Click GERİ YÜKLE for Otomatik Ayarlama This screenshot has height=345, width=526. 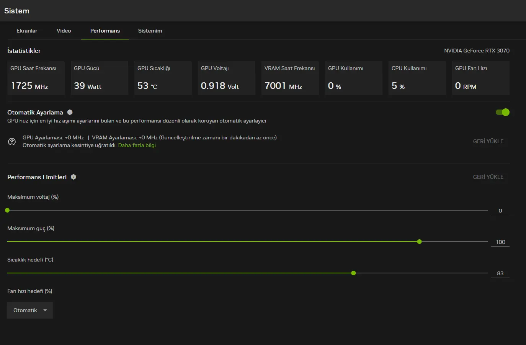click(488, 141)
